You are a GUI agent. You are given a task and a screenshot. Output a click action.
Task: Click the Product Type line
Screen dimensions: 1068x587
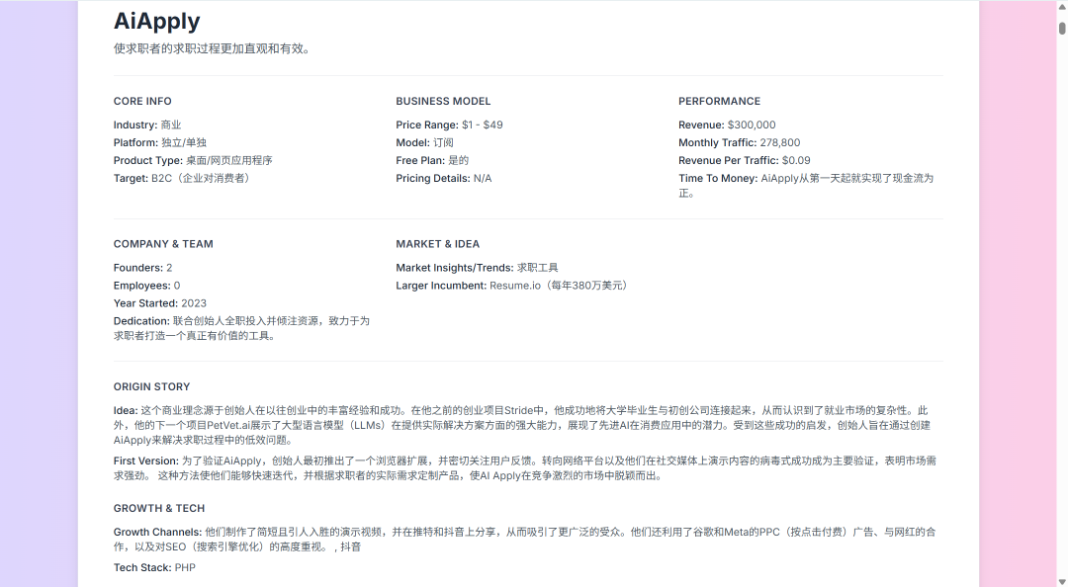click(193, 160)
